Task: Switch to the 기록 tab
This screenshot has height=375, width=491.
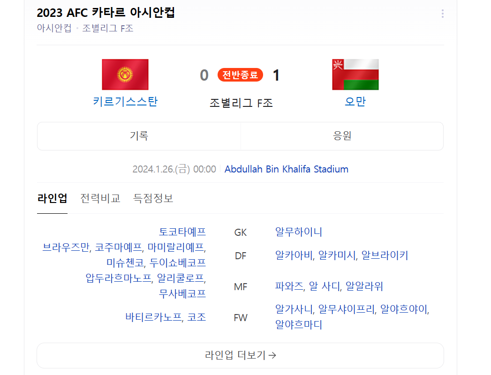Action: (x=139, y=136)
